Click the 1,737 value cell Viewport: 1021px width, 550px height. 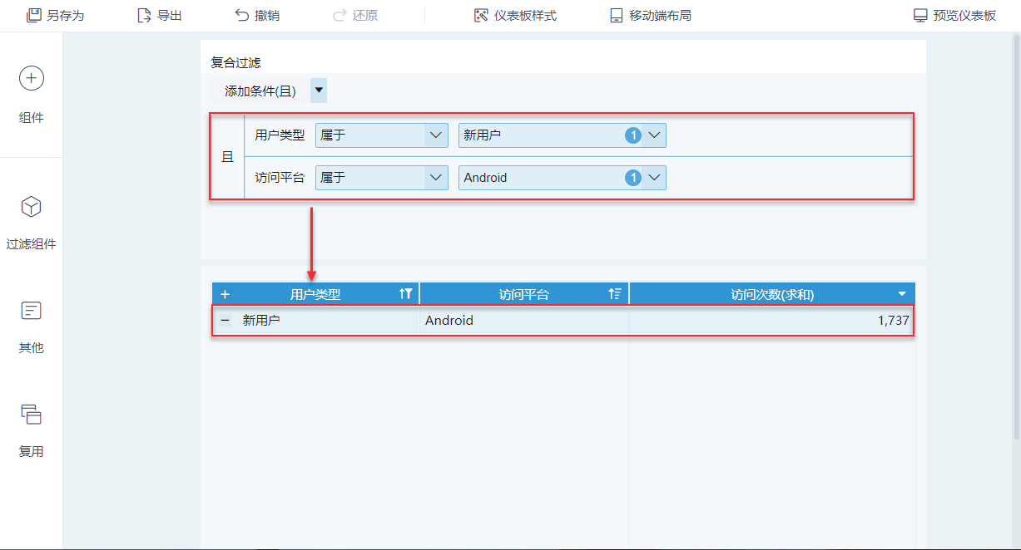771,320
